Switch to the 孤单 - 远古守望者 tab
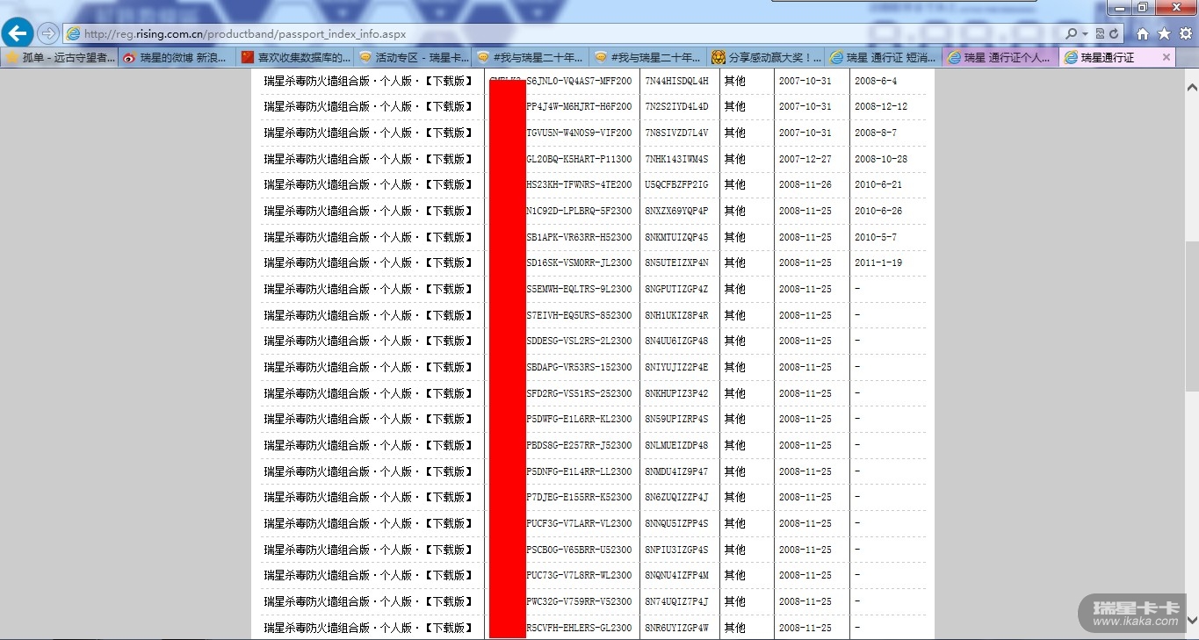The image size is (1199, 640). tap(60, 57)
